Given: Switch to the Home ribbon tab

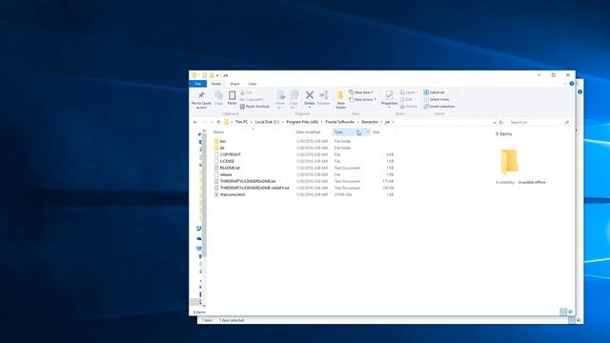Looking at the screenshot, I should pyautogui.click(x=216, y=84).
